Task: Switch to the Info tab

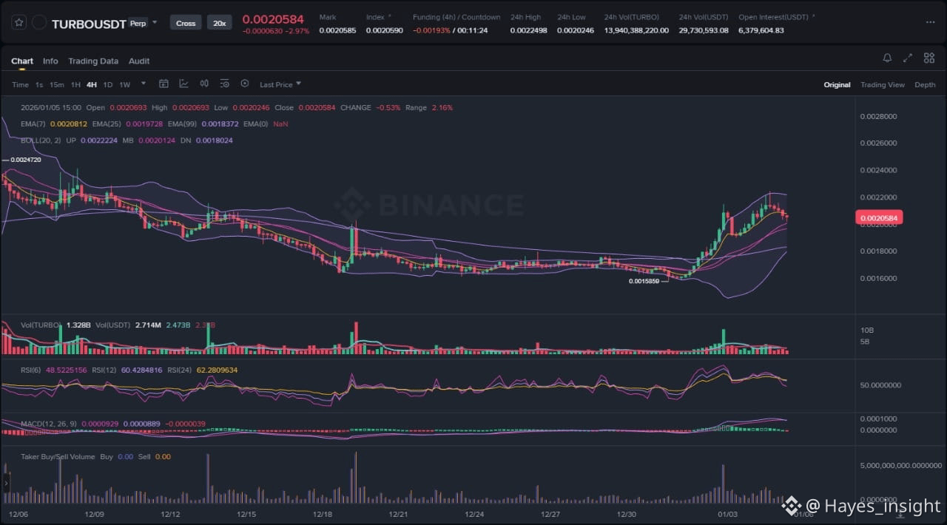Action: (50, 61)
